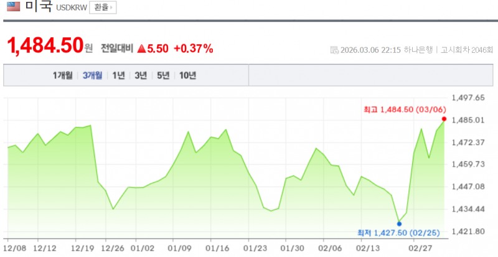Click the 01/30 x-axis date
The image size is (498, 257).
pyautogui.click(x=292, y=248)
